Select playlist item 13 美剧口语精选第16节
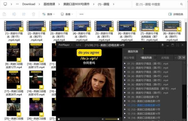188x121 pixels. (152, 114)
